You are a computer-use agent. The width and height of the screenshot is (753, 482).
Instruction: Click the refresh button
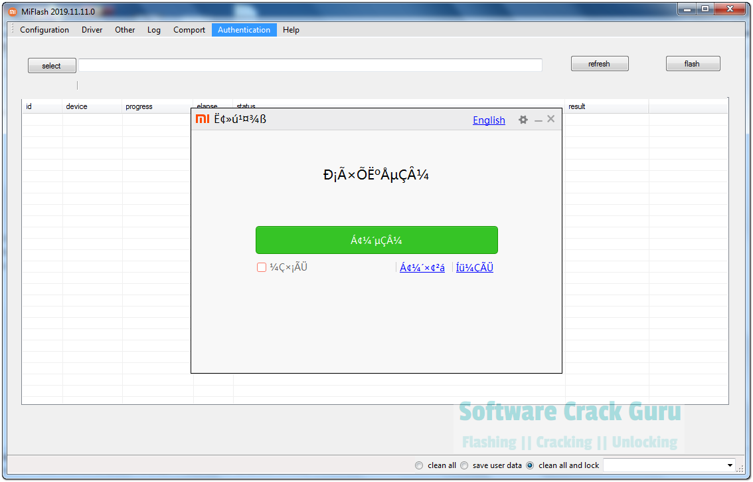pyautogui.click(x=600, y=64)
